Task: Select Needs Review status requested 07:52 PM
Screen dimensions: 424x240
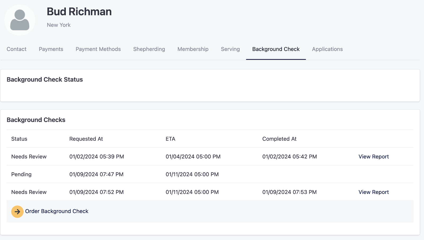Action: click(x=29, y=192)
